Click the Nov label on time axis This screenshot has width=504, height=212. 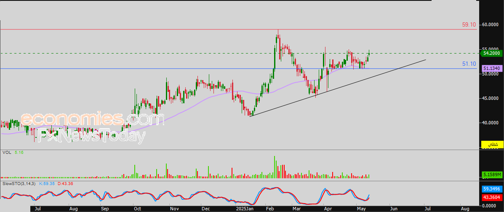click(x=174, y=209)
